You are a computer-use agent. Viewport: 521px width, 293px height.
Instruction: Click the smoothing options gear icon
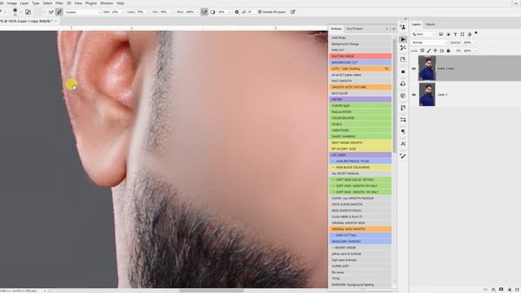point(237,12)
